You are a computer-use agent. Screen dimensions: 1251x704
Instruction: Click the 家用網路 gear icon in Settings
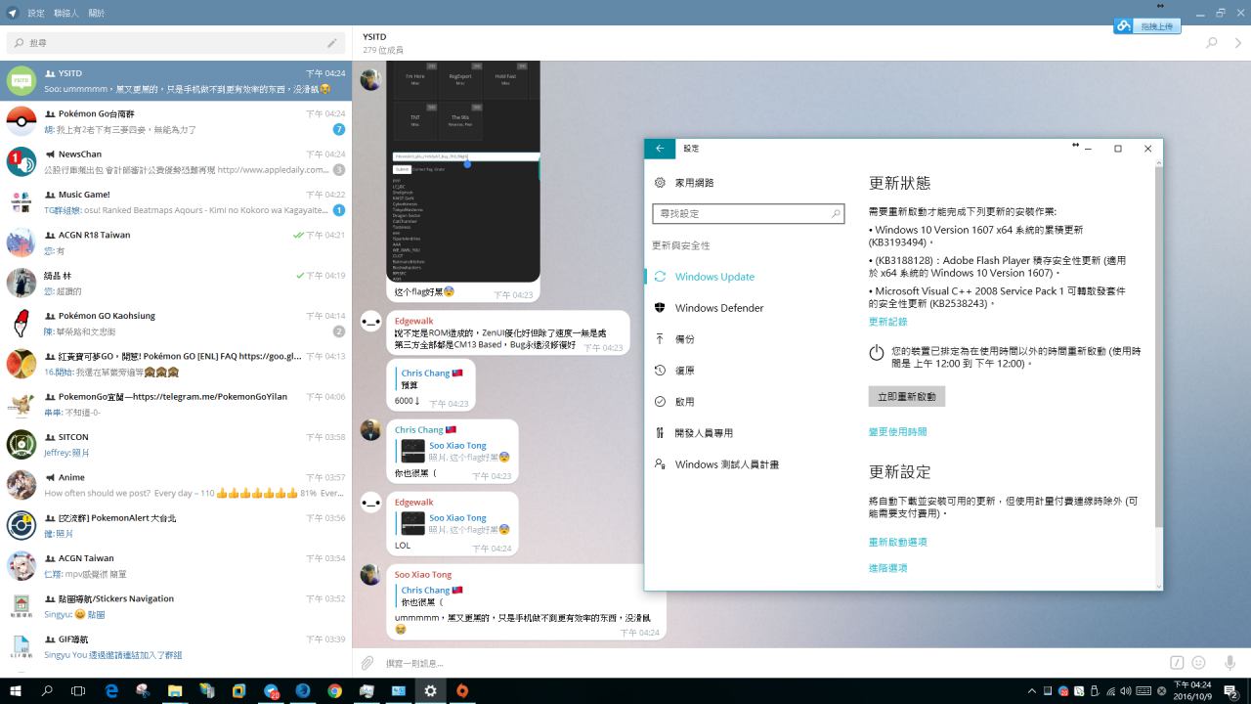tap(660, 183)
